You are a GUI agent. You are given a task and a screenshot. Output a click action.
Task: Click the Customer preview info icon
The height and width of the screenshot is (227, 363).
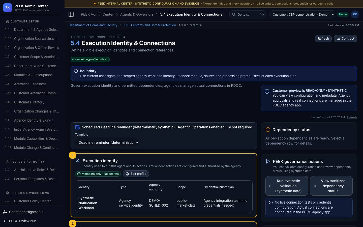click(267, 91)
